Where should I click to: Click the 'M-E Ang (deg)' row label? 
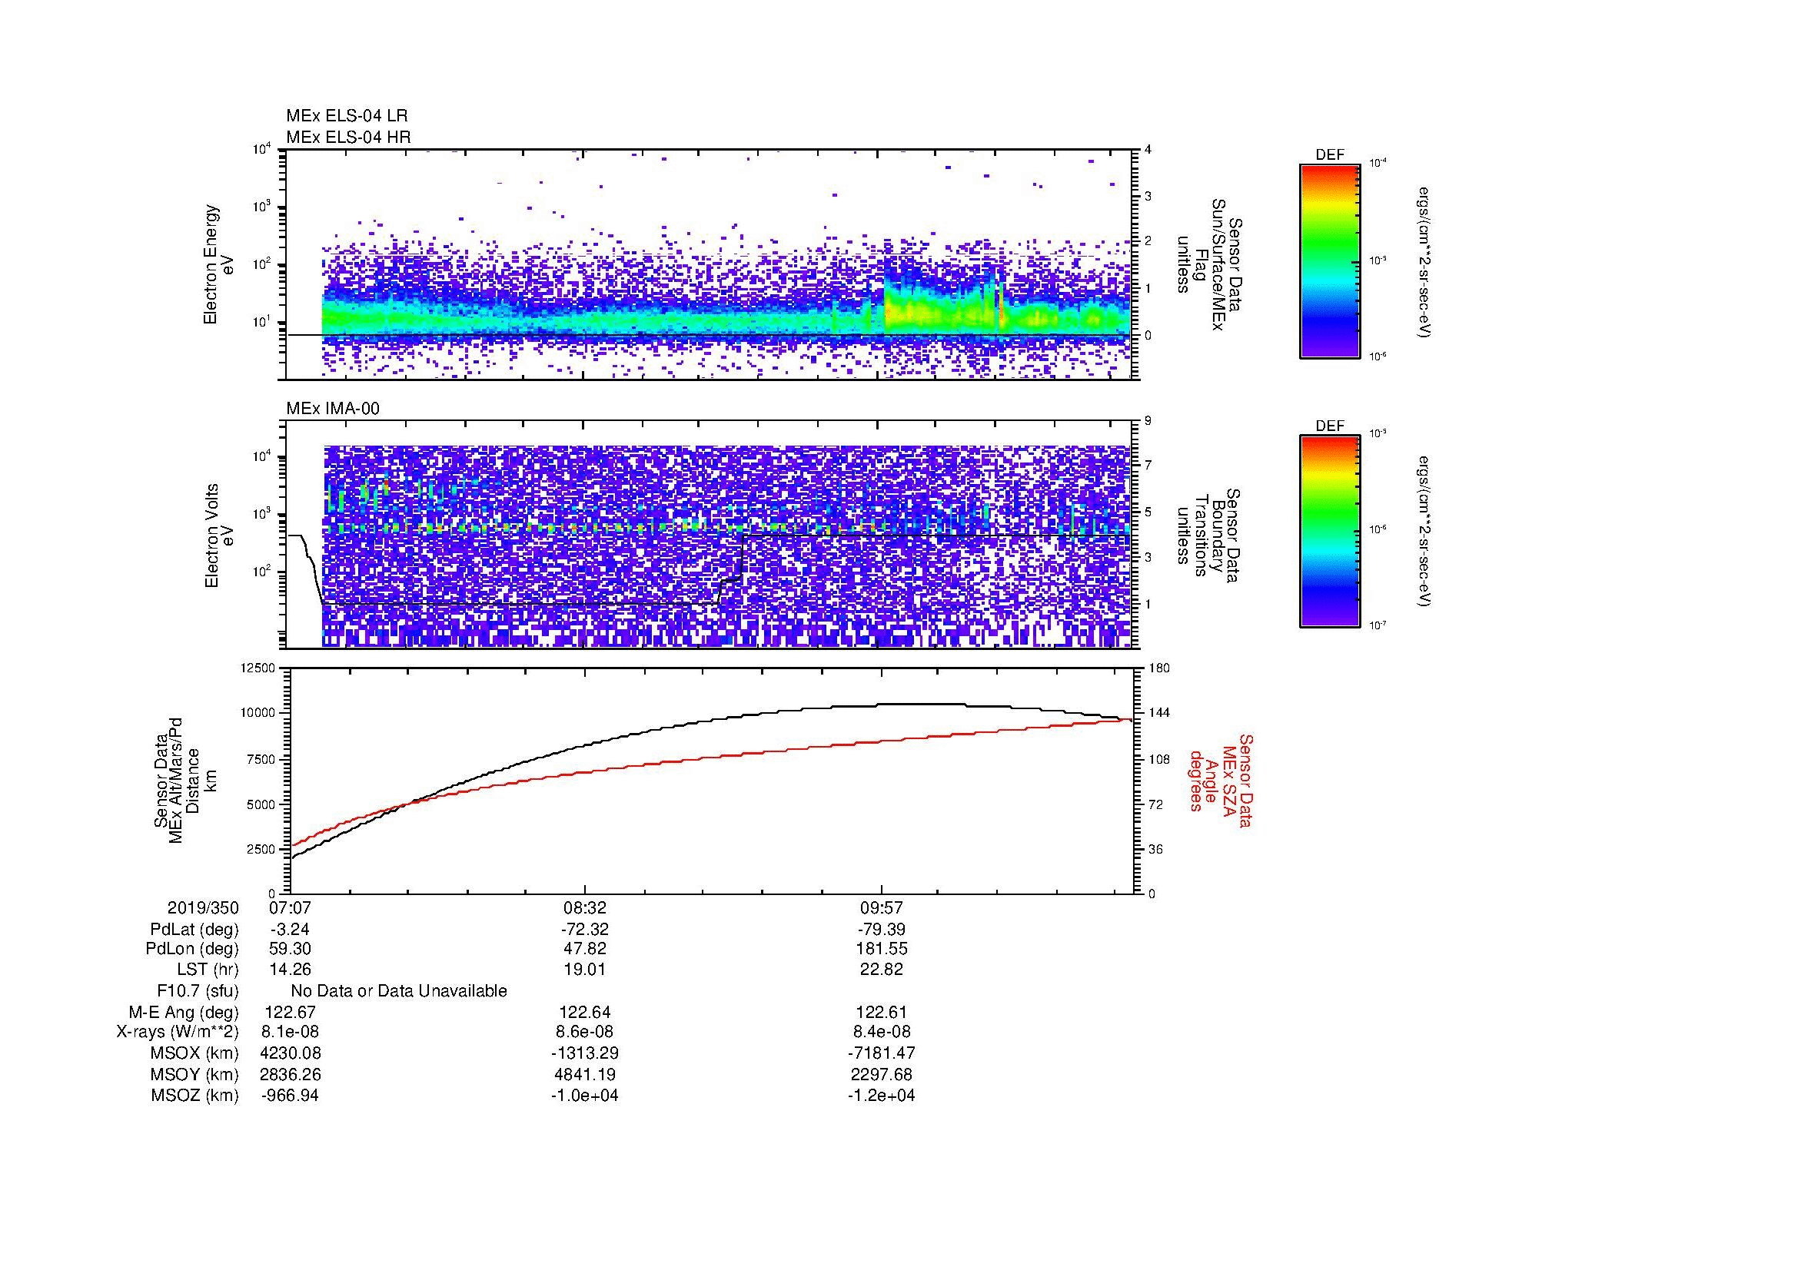pos(183,1012)
